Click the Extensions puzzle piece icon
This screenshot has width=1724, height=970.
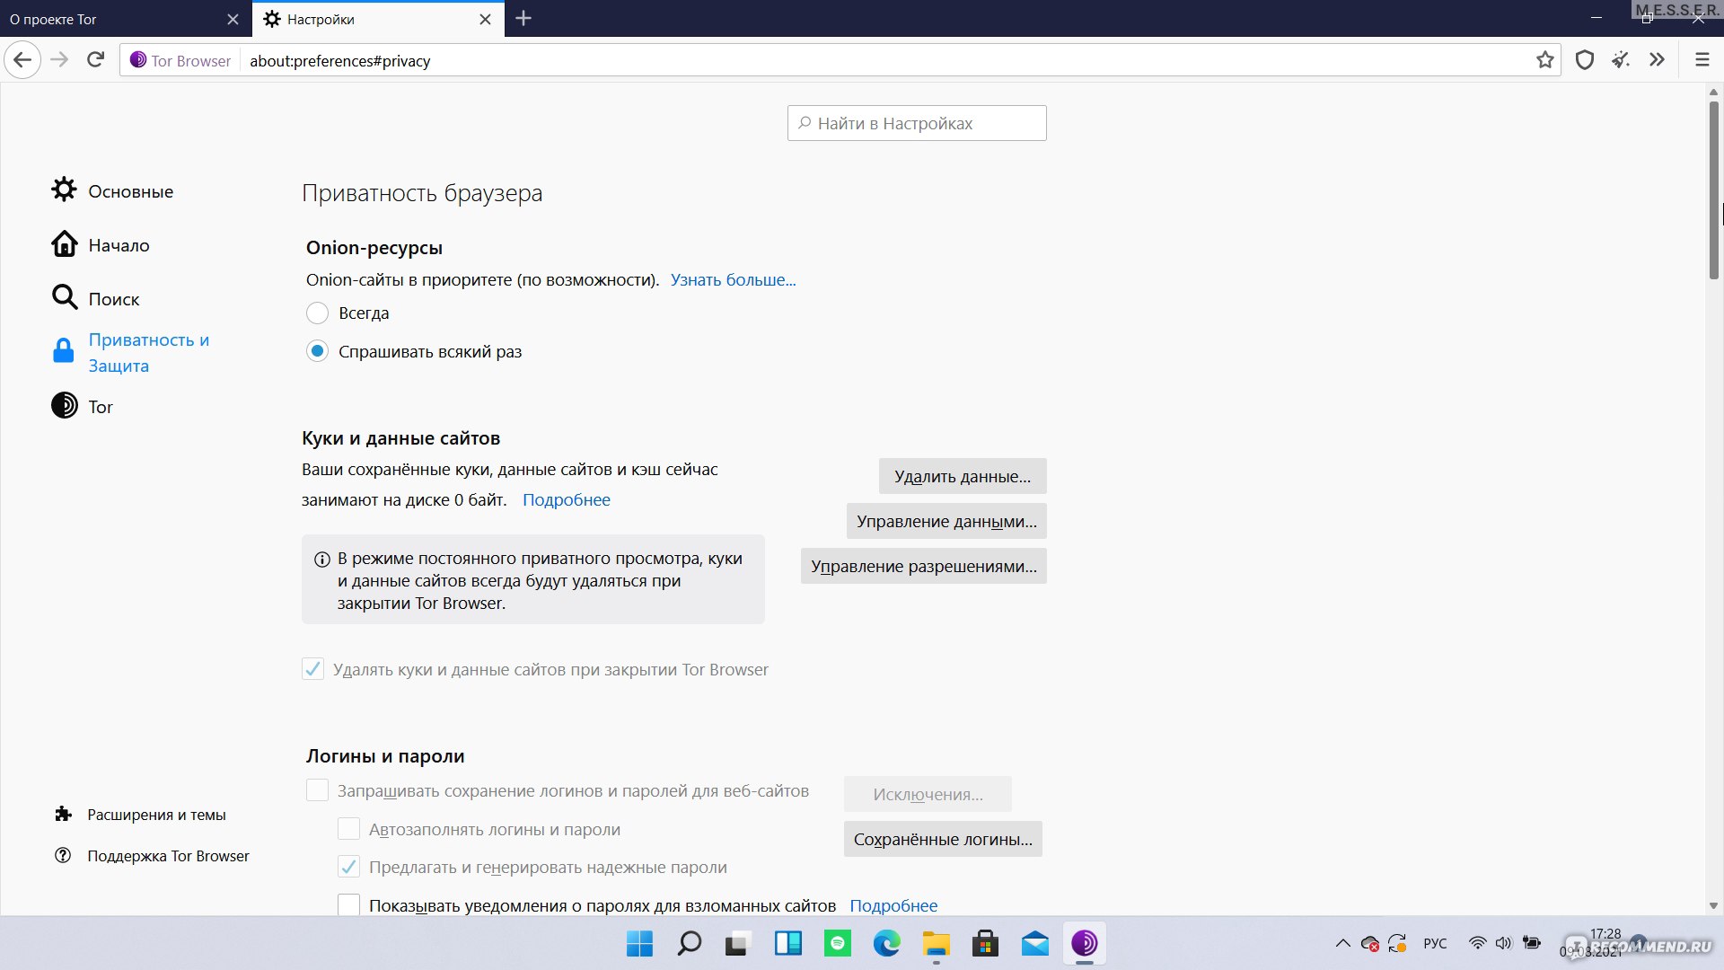63,813
